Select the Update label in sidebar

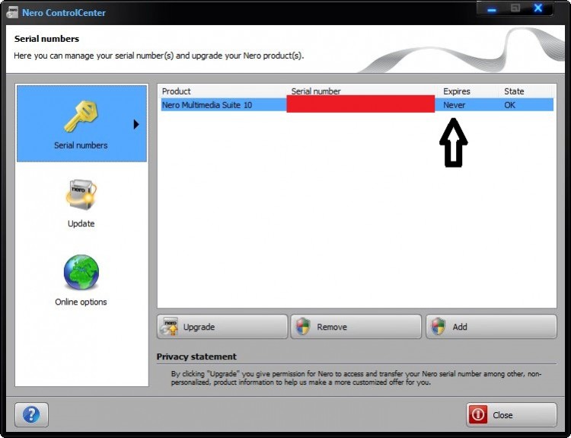[81, 223]
